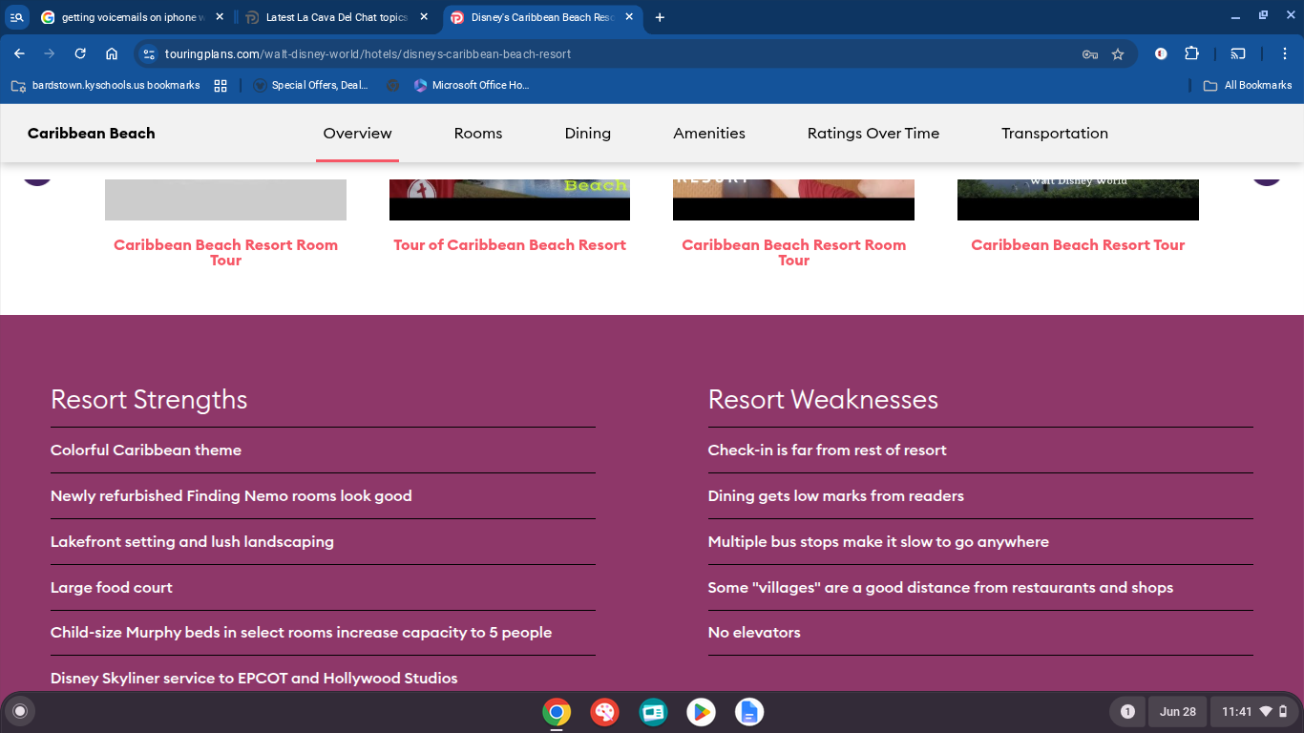The image size is (1304, 733).
Task: Open a new browser tab
Action: pos(660,17)
